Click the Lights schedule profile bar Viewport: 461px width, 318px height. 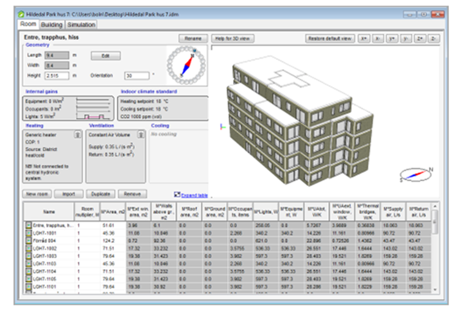92,116
